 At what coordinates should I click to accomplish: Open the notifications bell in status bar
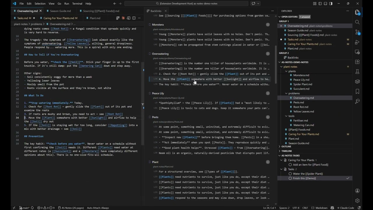pyautogui.click(x=359, y=208)
